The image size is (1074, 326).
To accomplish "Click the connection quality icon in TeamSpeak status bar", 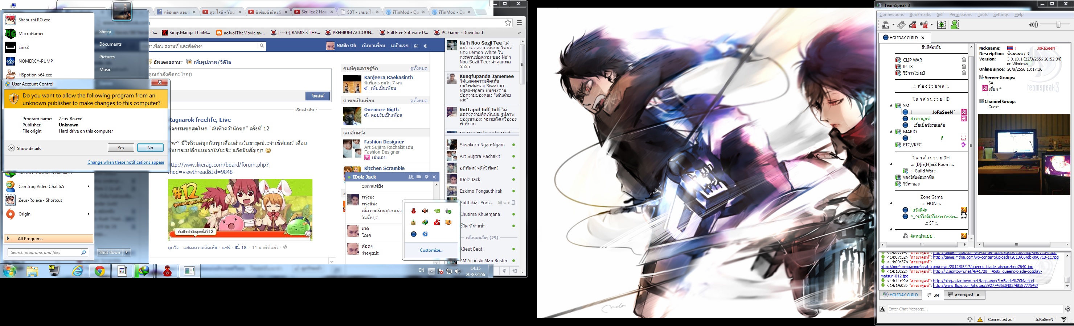I will point(1063,319).
